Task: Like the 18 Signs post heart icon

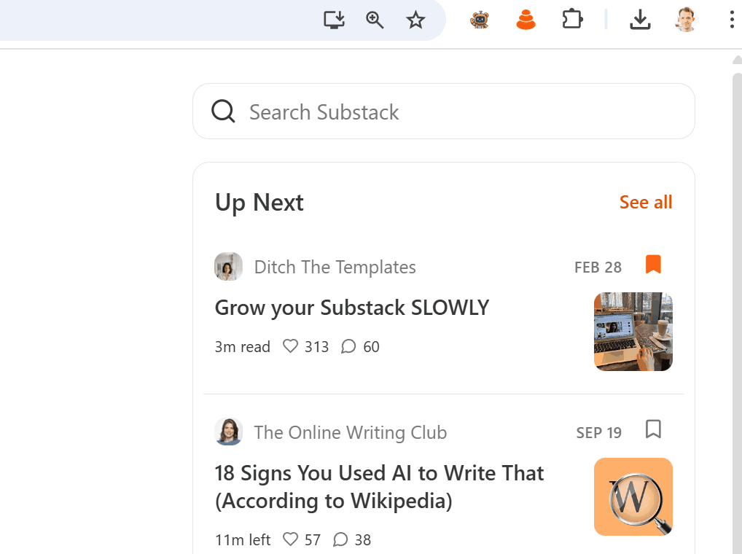Action: tap(291, 539)
